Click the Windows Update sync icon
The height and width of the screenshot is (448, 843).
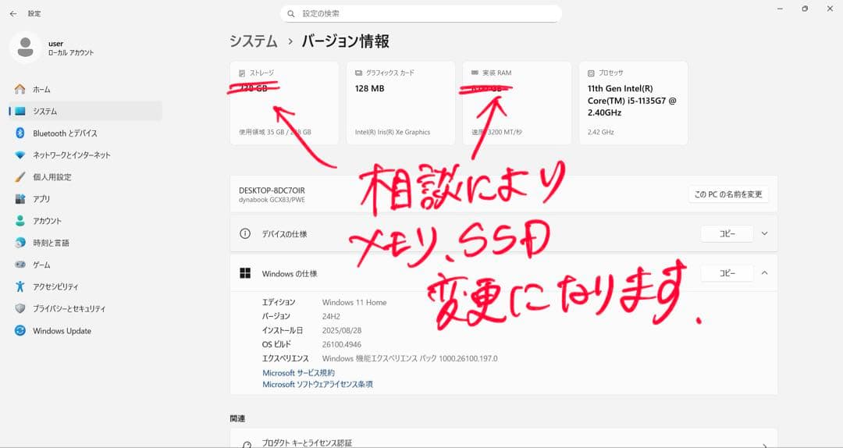20,331
